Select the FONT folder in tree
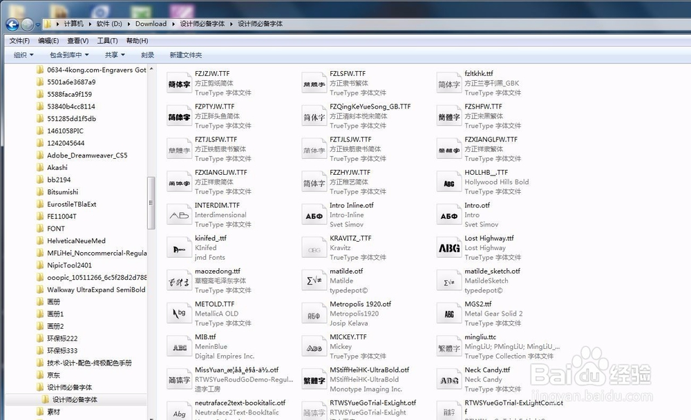 click(56, 229)
